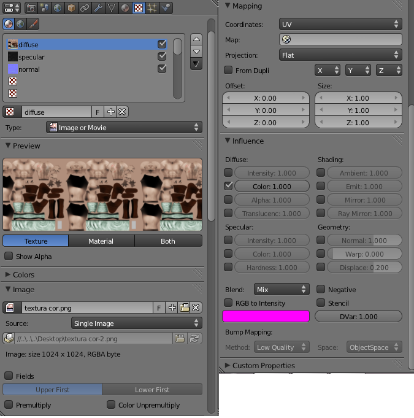Open the Physics tab
The height and width of the screenshot is (418, 414).
(166, 8)
